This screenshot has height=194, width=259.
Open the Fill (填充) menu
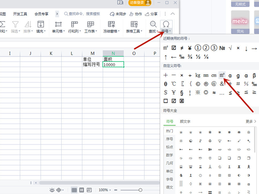[41, 27]
